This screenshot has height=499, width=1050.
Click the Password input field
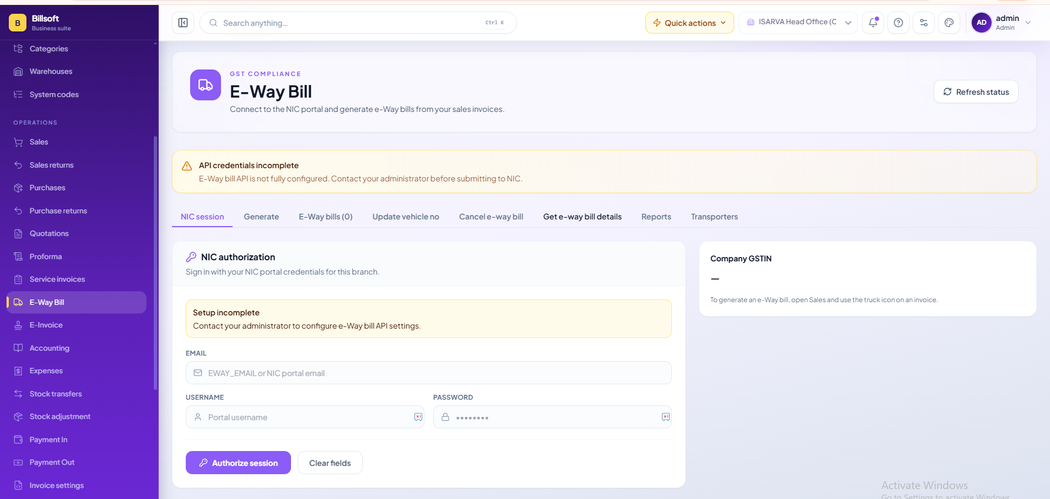coord(552,417)
